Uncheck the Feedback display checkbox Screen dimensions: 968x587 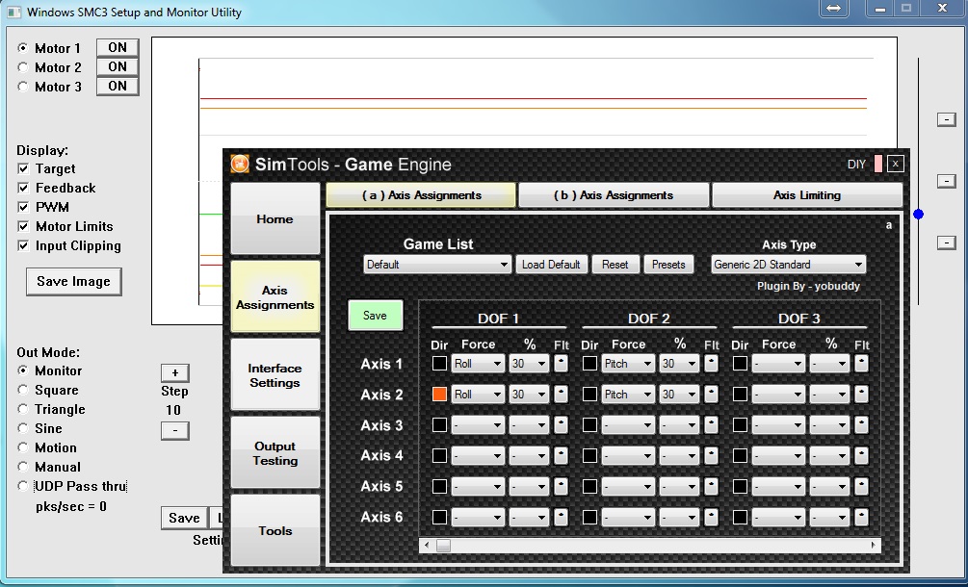(x=23, y=188)
